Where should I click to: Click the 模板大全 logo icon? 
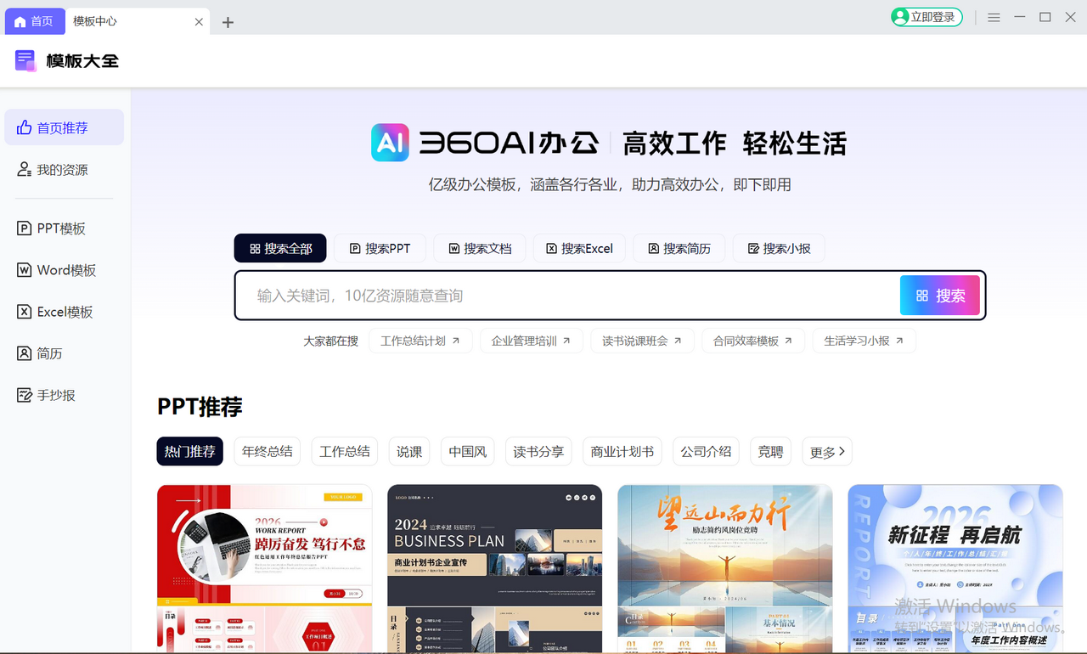(x=24, y=60)
